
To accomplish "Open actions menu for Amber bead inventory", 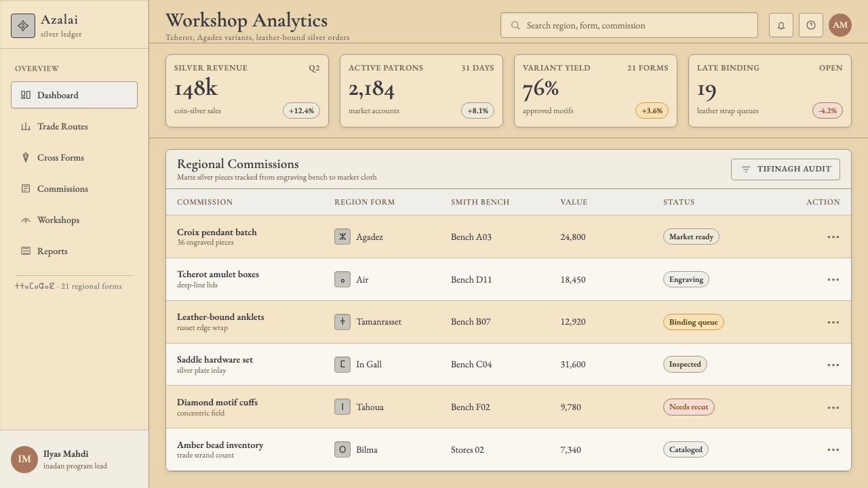I will pos(833,450).
